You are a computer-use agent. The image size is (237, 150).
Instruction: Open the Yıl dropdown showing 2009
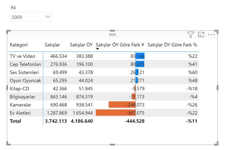[x=31, y=17]
